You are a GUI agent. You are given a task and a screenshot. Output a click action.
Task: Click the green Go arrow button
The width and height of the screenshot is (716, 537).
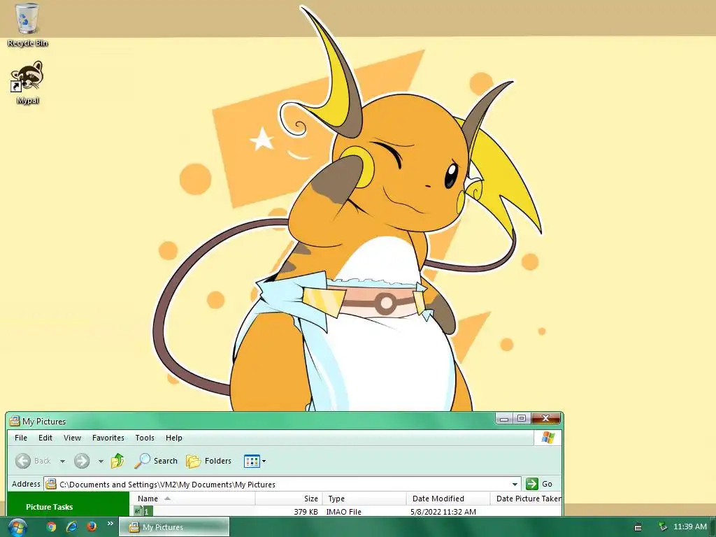click(531, 484)
